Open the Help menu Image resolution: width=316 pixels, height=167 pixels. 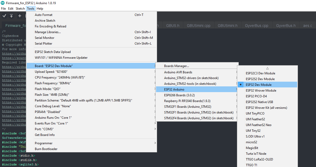(x=40, y=9)
